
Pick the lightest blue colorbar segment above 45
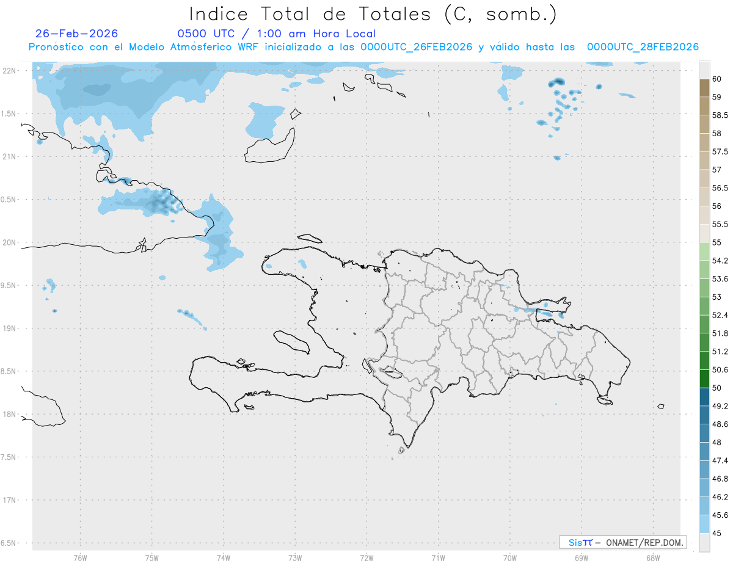[704, 524]
